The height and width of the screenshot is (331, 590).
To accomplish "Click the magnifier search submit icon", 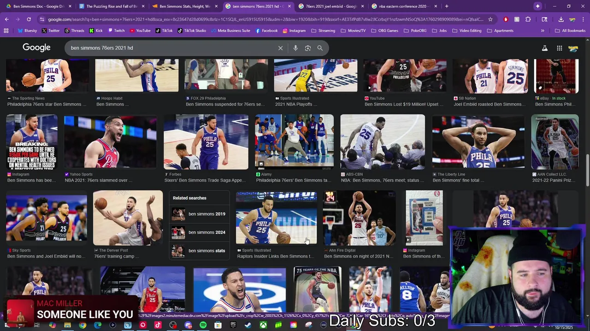I will [x=320, y=48].
